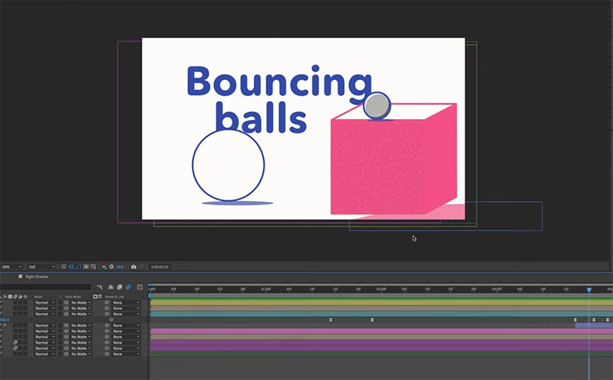Image resolution: width=613 pixels, height=380 pixels.
Task: Open the Full resolution dropdown
Action: [x=42, y=267]
